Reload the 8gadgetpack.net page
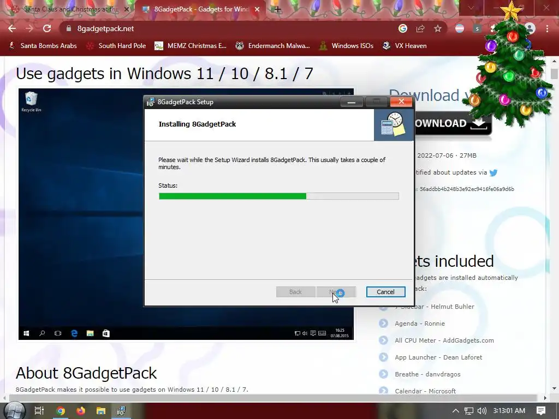 click(47, 28)
